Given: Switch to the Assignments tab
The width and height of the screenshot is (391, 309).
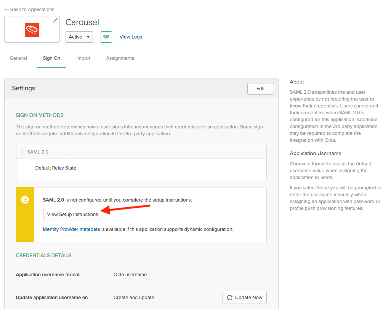Looking at the screenshot, I should (120, 58).
